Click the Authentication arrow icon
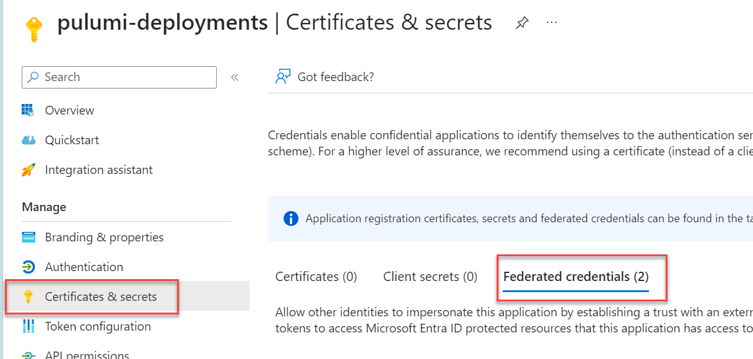This screenshot has height=359, width=753. (28, 267)
